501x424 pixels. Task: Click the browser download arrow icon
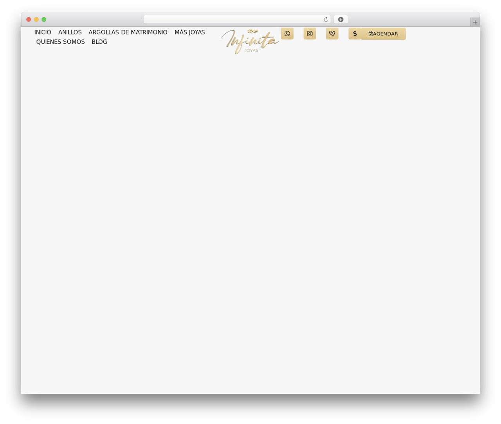(341, 20)
